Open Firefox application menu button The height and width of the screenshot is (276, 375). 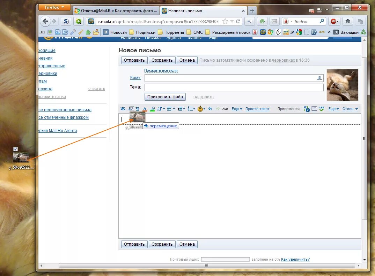pos(54,7)
